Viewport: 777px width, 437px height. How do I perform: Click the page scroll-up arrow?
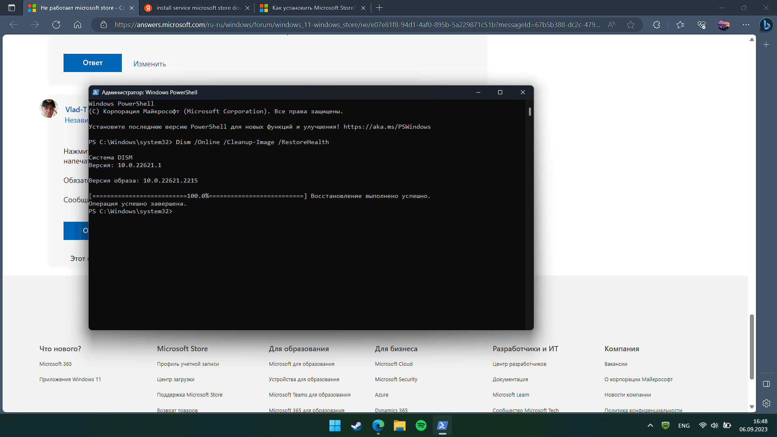(752, 40)
